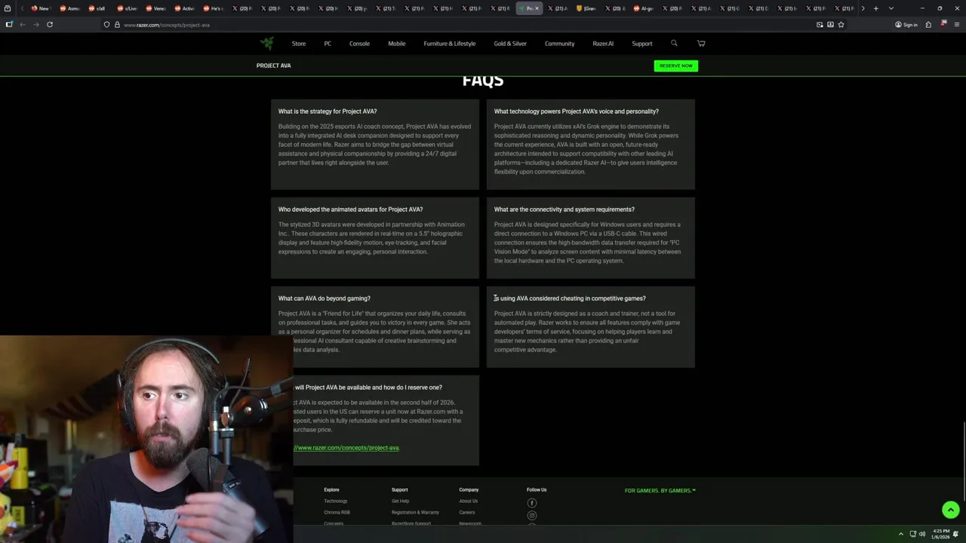
Task: Switch to the r/all Reddit tab
Action: pyautogui.click(x=97, y=8)
